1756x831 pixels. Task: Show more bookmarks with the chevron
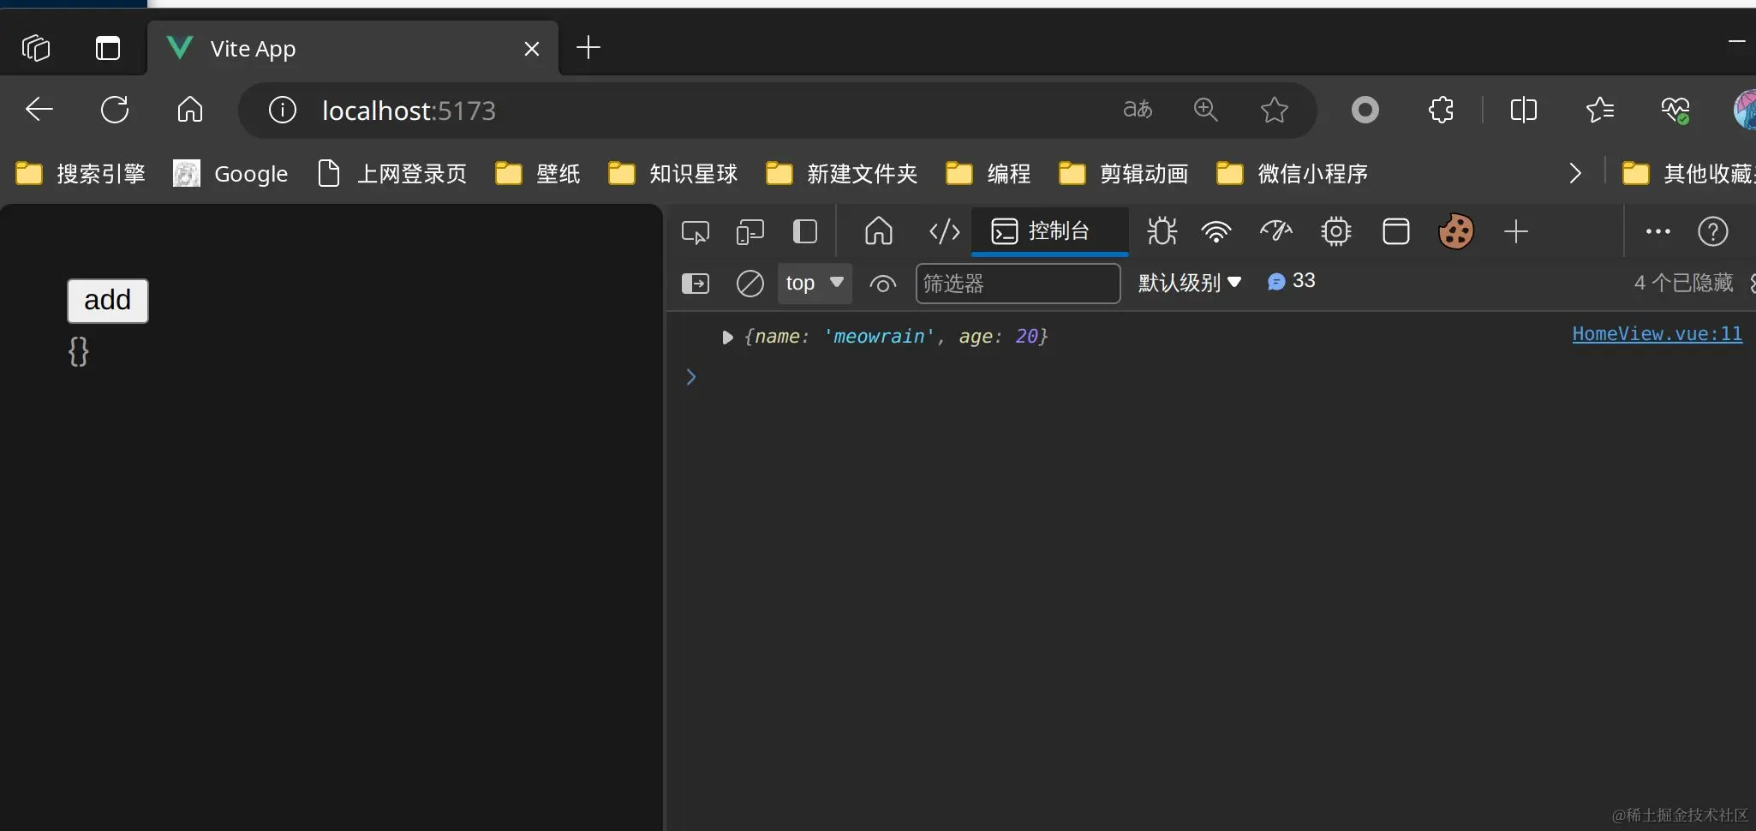click(x=1574, y=173)
